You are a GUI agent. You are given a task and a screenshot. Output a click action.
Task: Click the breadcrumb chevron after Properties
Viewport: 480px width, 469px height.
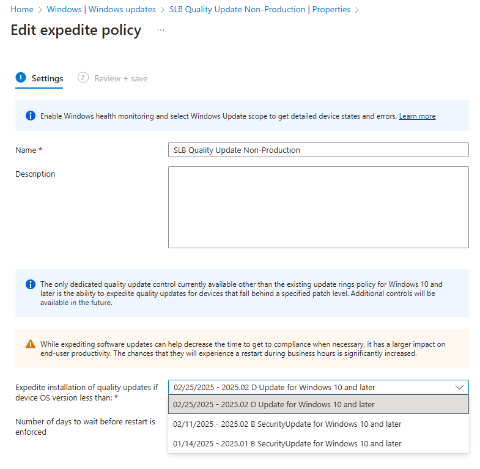(357, 10)
